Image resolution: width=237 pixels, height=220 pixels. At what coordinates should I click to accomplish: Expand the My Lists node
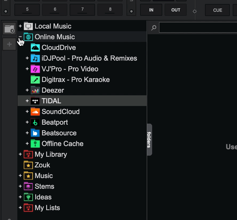20,207
